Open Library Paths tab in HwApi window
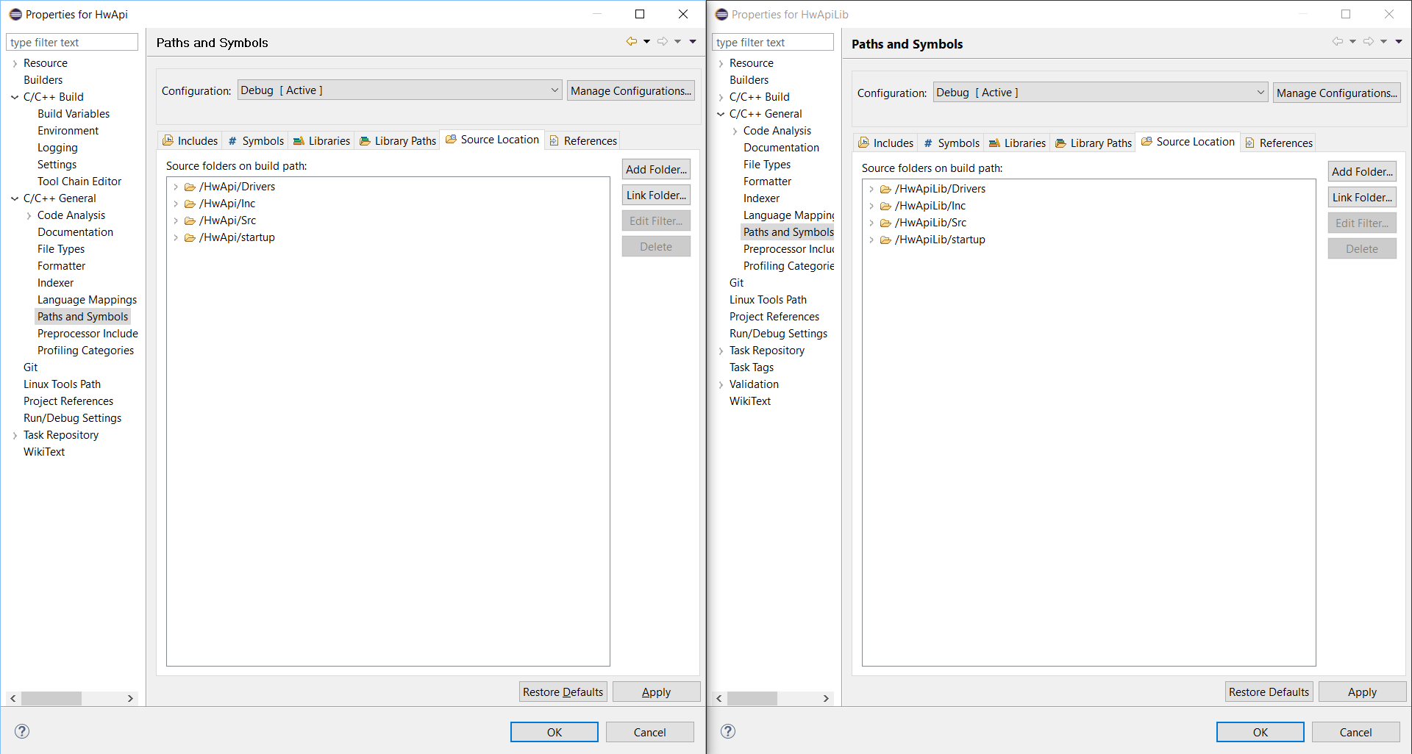This screenshot has width=1412, height=754. click(x=398, y=140)
